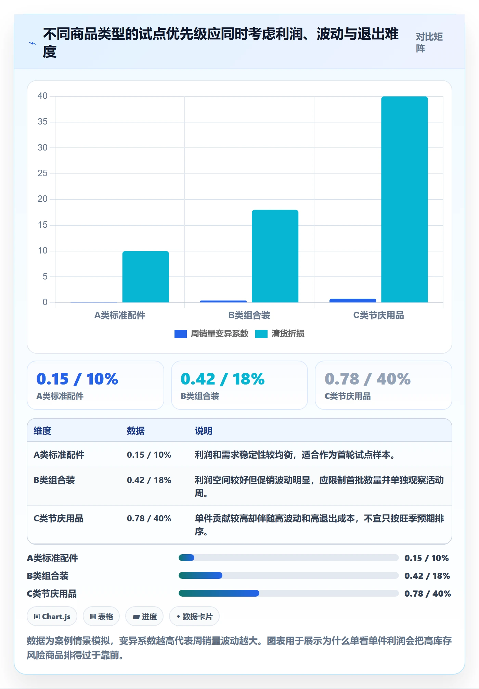The image size is (479, 689).
Task: Click the C类节庆用品 cyan bar in the chart
Action: coord(404,199)
